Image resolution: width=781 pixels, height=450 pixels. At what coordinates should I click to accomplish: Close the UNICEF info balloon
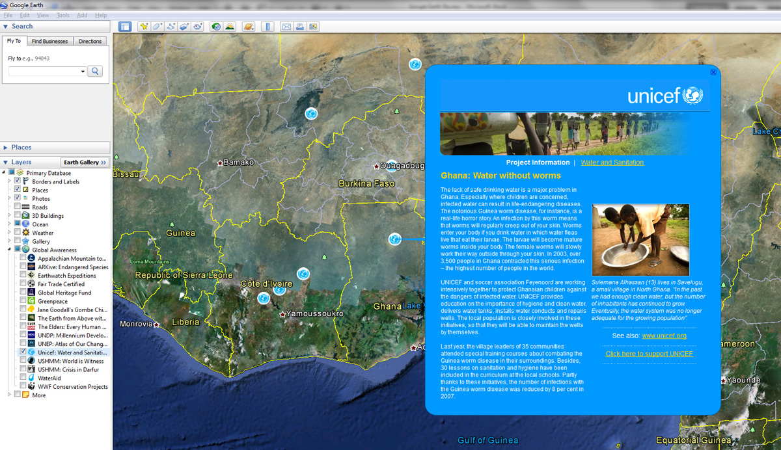(x=713, y=72)
